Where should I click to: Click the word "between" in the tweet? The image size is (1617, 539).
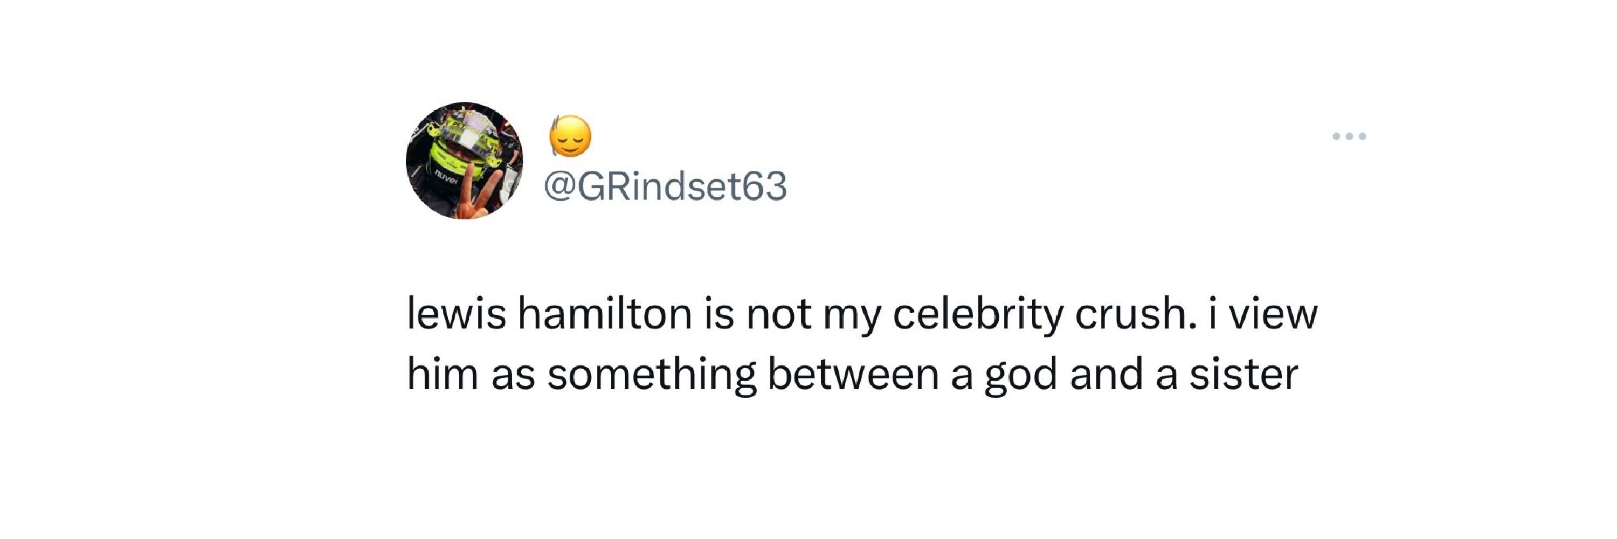tap(853, 374)
